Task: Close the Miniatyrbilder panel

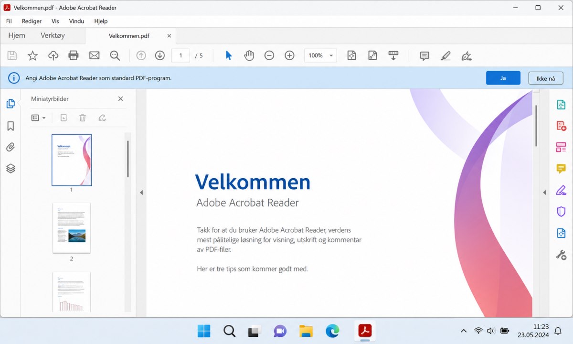Action: pyautogui.click(x=120, y=99)
